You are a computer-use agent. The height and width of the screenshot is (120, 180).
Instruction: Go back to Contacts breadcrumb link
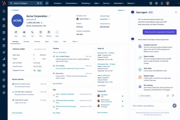click(x=15, y=10)
